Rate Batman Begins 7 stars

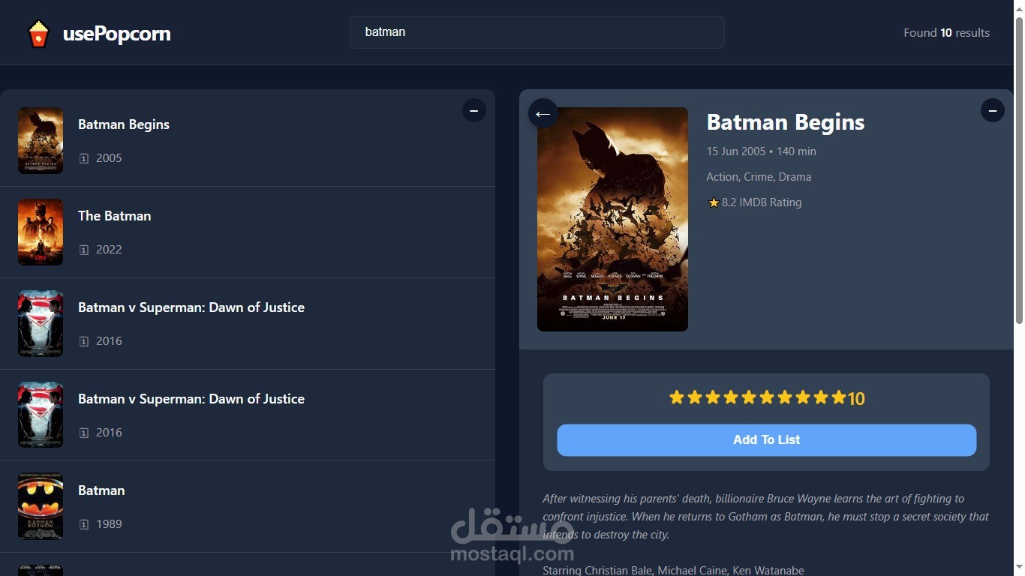(785, 397)
